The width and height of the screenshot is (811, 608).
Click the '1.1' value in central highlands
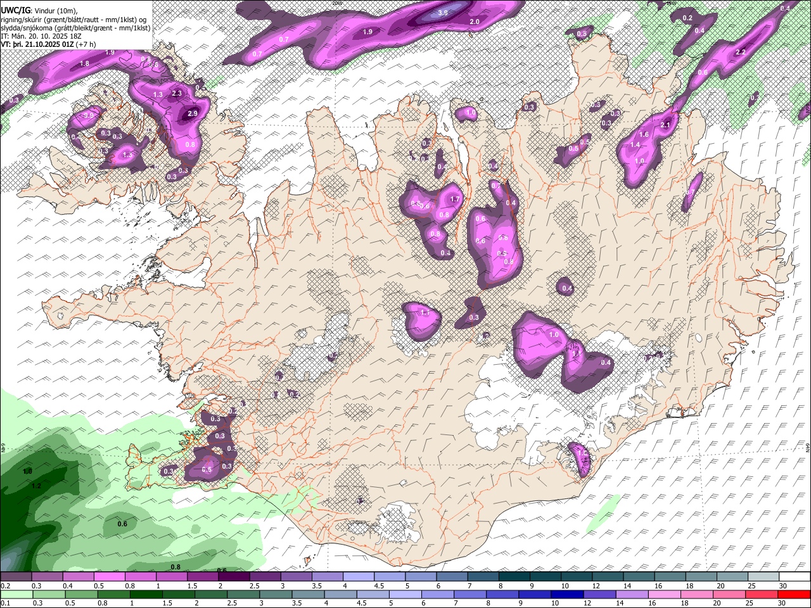point(425,313)
